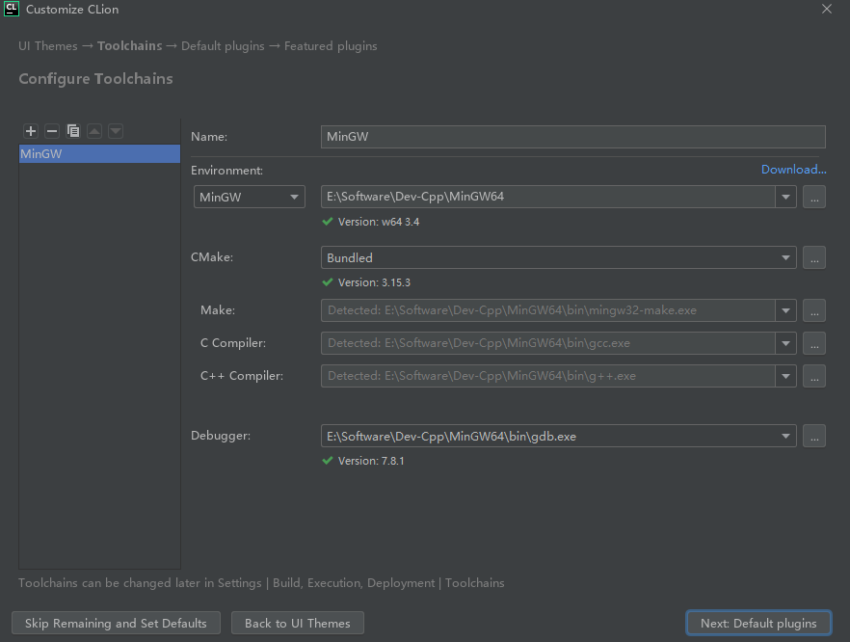Open the CMake Bundled dropdown
The image size is (850, 642).
pyautogui.click(x=558, y=257)
